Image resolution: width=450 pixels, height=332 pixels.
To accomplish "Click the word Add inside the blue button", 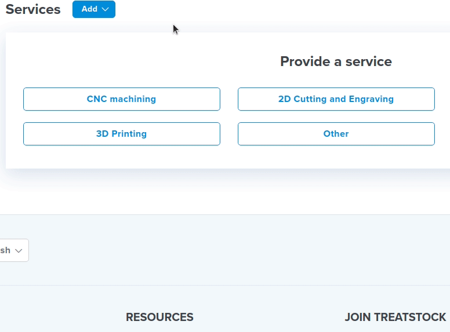I will (x=89, y=9).
